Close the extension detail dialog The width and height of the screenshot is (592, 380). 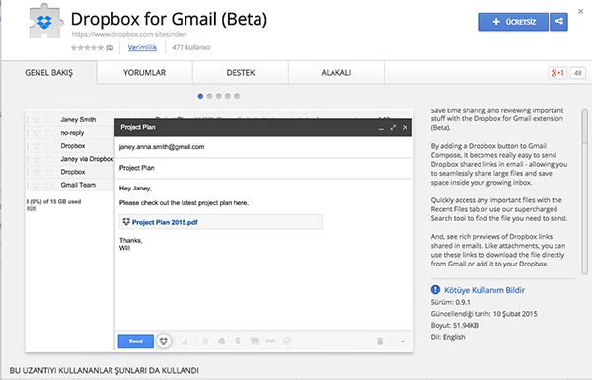click(x=581, y=11)
